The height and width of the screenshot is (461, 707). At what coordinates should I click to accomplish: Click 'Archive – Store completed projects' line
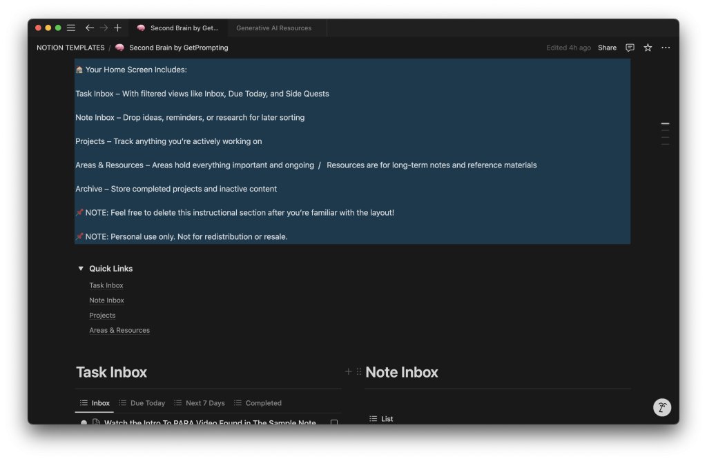pyautogui.click(x=176, y=189)
